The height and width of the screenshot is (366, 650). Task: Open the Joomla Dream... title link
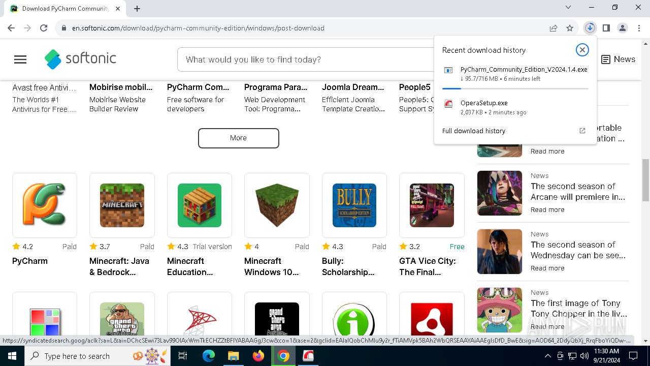(x=353, y=87)
